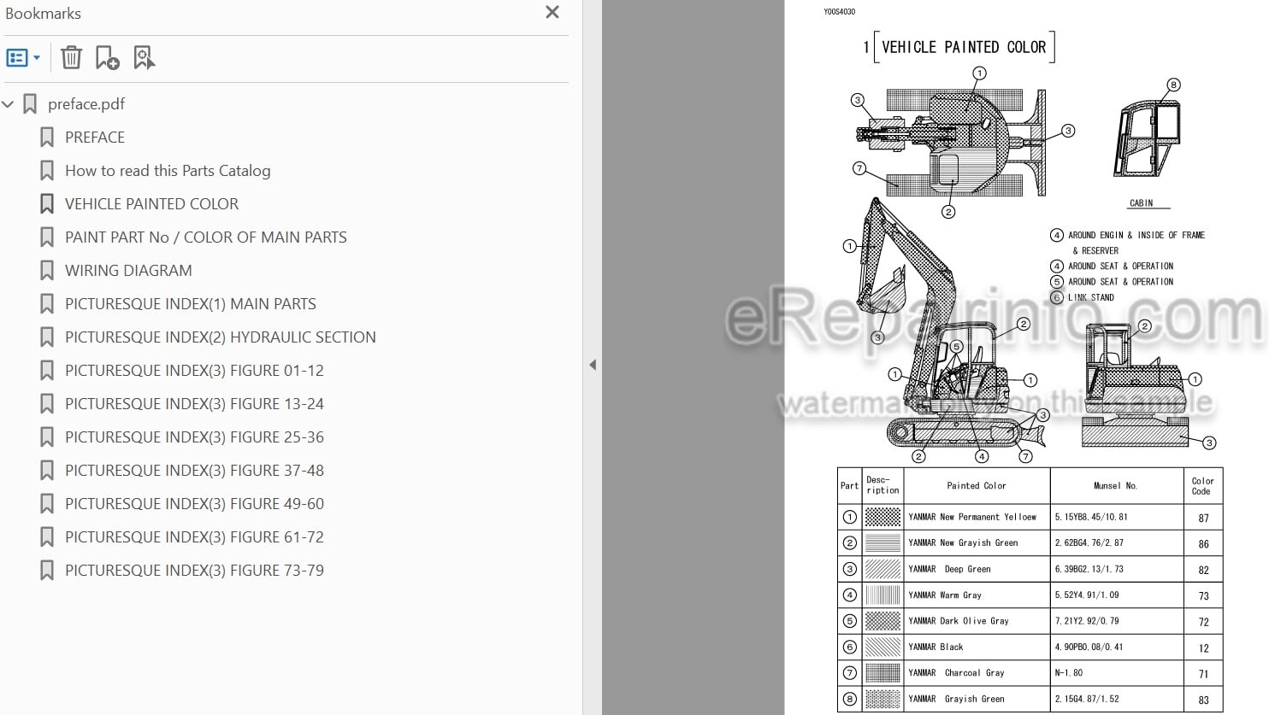
Task: Click bookmark icon beside VEHICLE PAINTED COLOR
Action: coord(47,204)
